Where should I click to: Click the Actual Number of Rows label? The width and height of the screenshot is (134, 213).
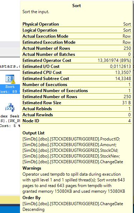(x=46, y=48)
